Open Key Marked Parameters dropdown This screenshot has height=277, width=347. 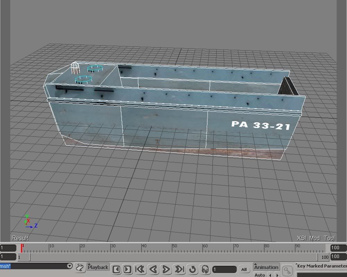[x=321, y=266]
